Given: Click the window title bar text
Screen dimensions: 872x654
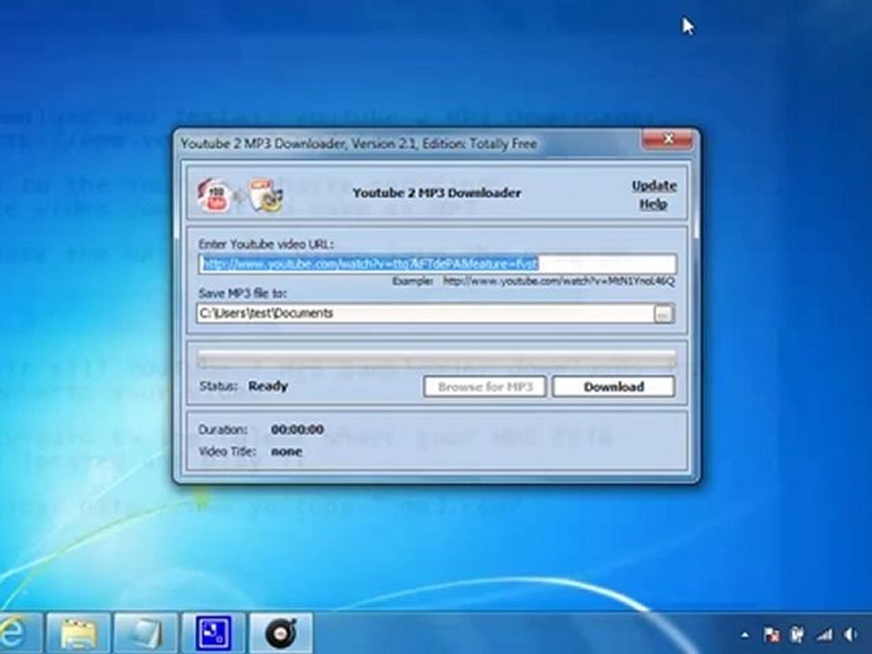Looking at the screenshot, I should pyautogui.click(x=359, y=144).
